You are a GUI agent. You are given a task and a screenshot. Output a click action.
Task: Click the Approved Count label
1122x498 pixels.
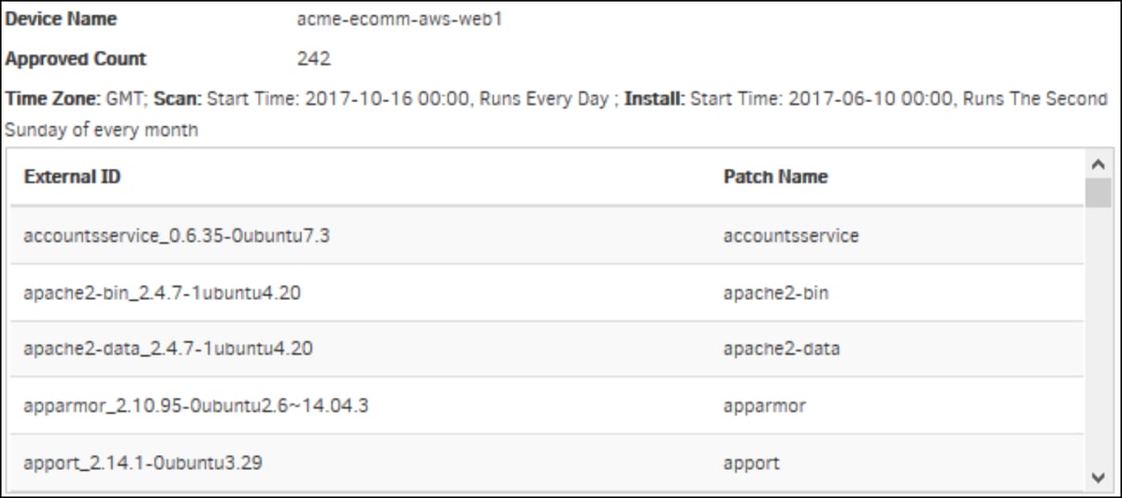click(x=76, y=59)
